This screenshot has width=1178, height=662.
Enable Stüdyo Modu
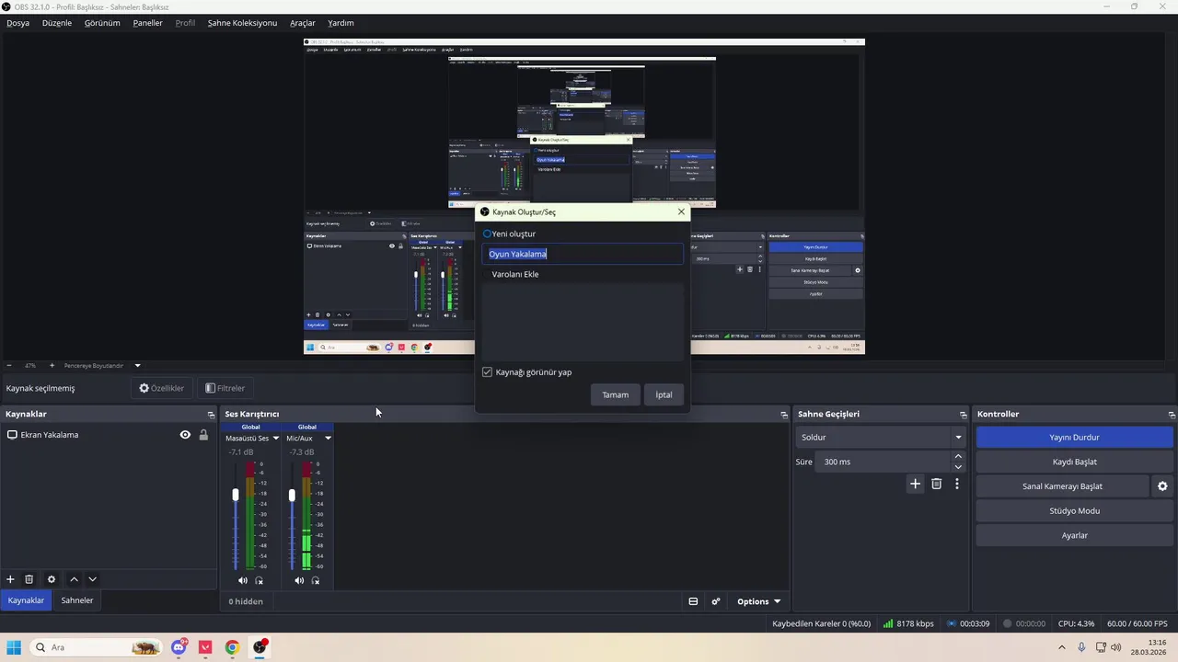[1074, 511]
